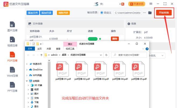
Task: Select 图片 in the navigation tree
Action: click(x=36, y=94)
